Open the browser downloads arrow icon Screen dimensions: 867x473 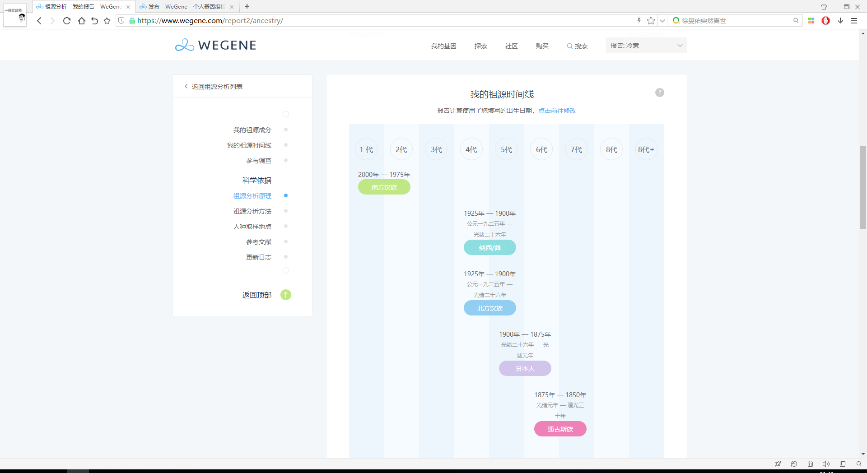840,21
